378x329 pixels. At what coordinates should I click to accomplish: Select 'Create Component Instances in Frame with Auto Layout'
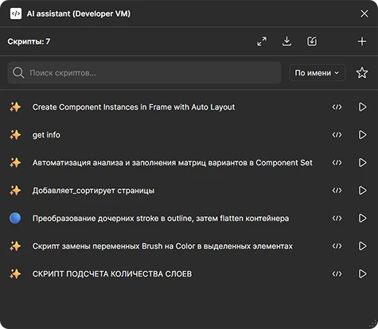coord(134,107)
